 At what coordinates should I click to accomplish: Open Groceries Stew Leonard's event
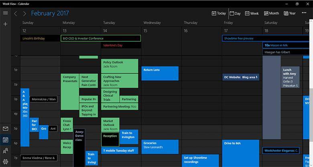(160, 147)
